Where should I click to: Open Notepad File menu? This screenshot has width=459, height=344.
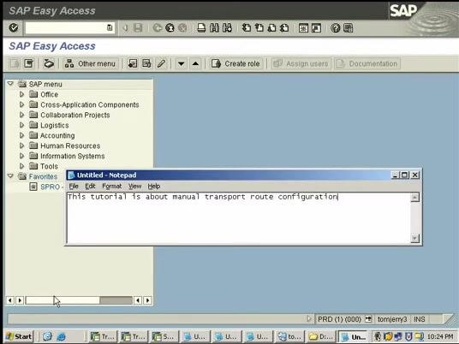pyautogui.click(x=74, y=186)
